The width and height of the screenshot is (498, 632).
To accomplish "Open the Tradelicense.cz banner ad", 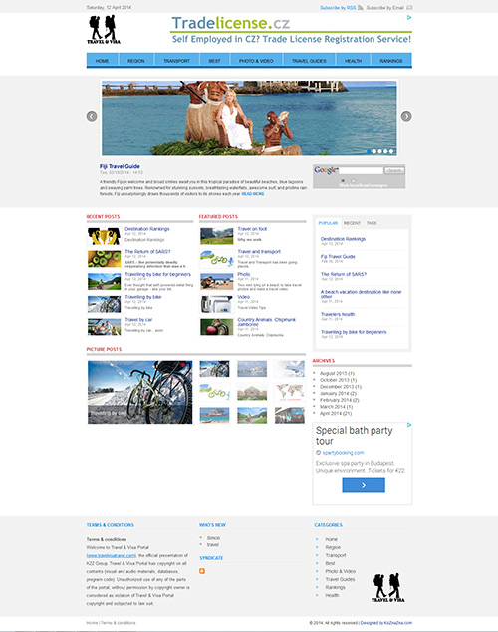I will pyautogui.click(x=291, y=30).
